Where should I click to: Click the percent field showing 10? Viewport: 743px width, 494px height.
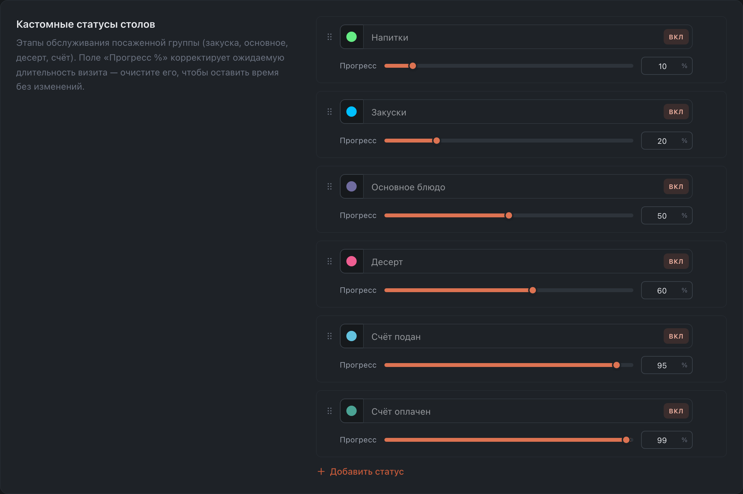coord(667,66)
